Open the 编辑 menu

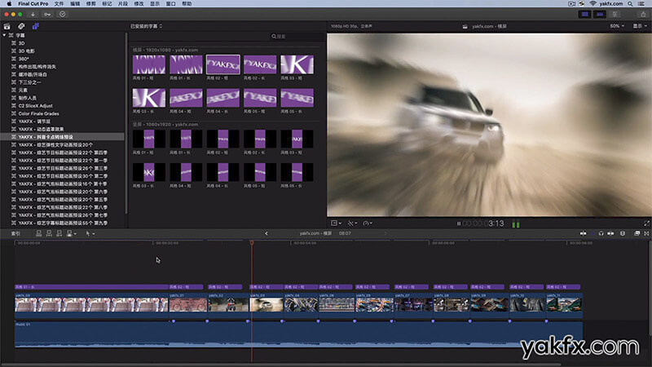(x=75, y=4)
